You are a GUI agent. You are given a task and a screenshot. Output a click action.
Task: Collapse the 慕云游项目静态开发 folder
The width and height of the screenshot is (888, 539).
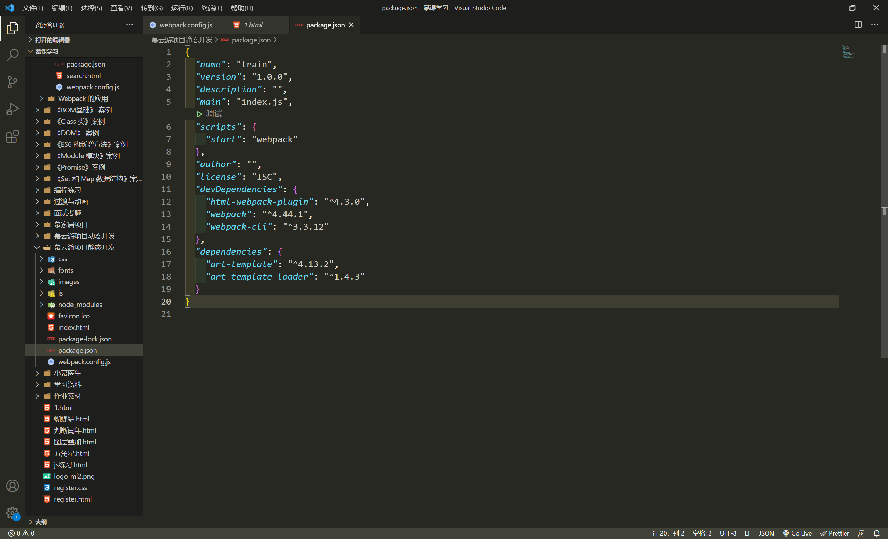(x=84, y=247)
